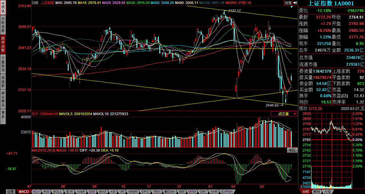Click the DIFF: +20.39 value
The height and width of the screenshot is (194, 365).
pos(90,150)
